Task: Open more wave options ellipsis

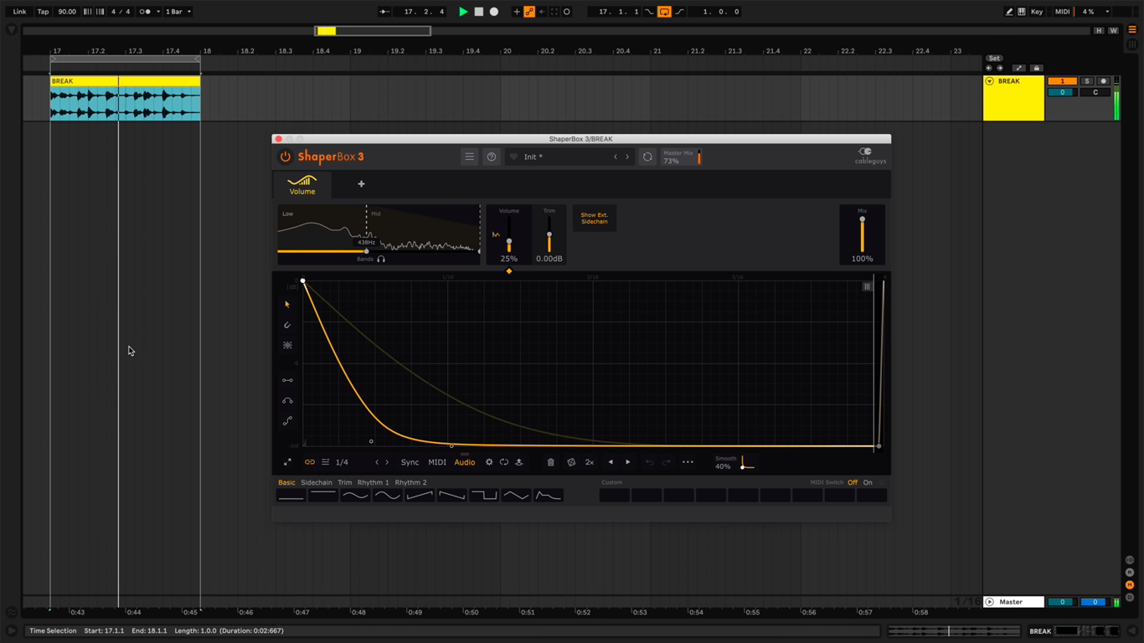Action: (688, 462)
